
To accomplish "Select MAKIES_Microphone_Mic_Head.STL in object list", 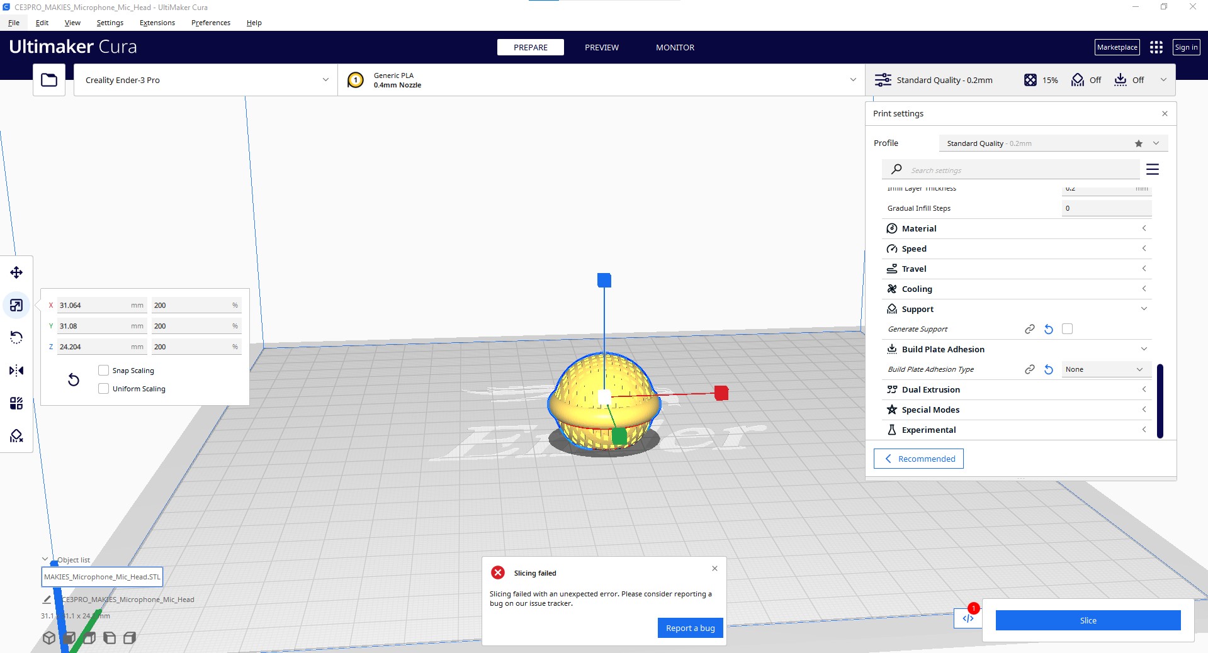I will (103, 577).
